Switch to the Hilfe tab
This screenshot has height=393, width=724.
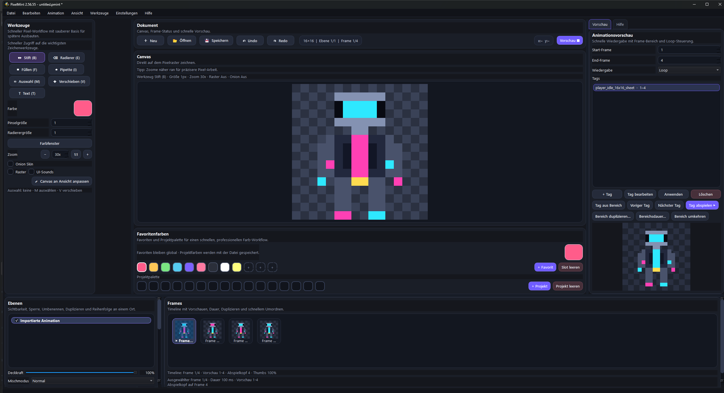click(x=620, y=24)
